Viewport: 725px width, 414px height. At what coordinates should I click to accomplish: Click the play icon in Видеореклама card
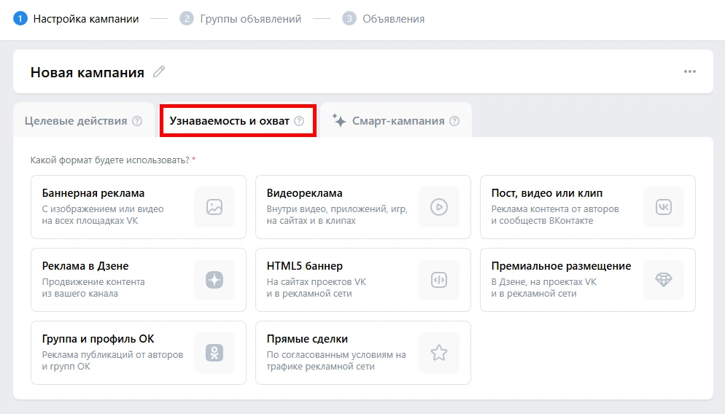click(438, 207)
